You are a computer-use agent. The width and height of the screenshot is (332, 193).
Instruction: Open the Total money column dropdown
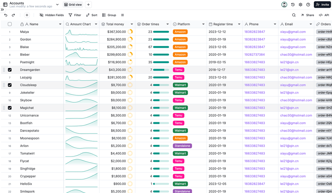[x=132, y=24]
